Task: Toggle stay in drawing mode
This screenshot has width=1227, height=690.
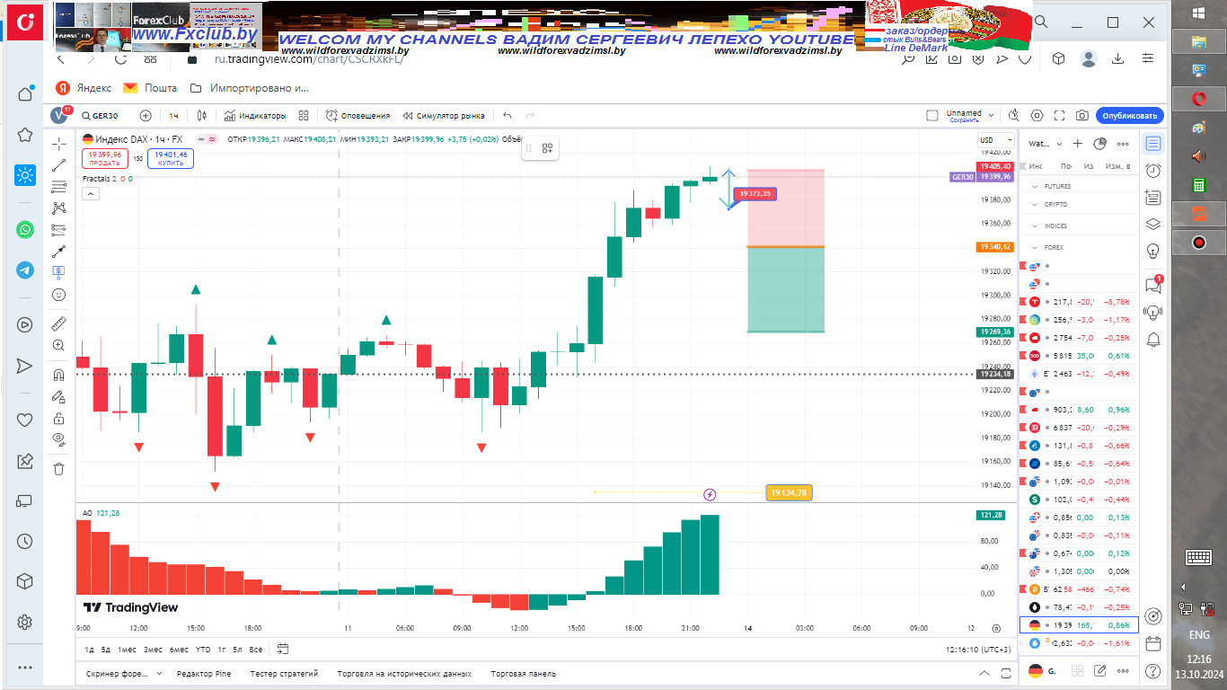Action: pyautogui.click(x=59, y=396)
